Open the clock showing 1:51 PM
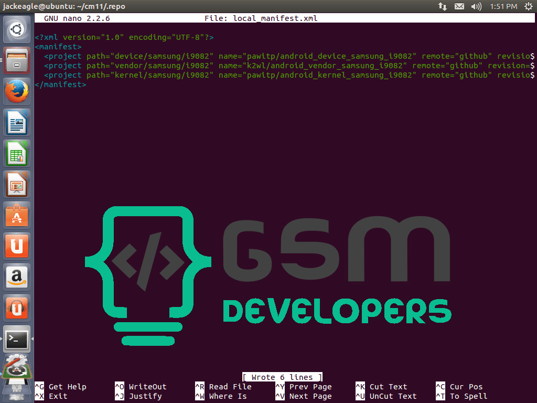The image size is (537, 403). click(x=503, y=6)
